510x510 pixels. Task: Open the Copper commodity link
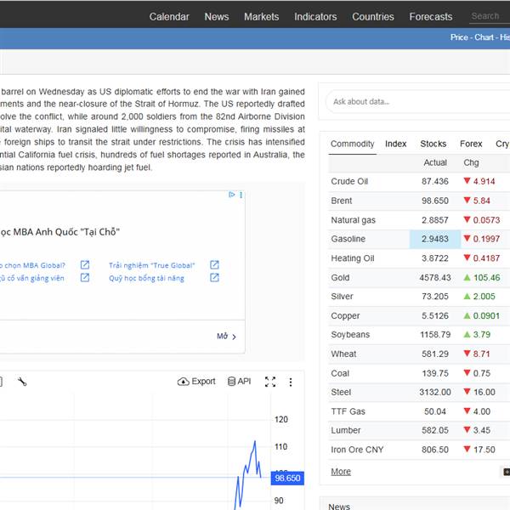[x=345, y=316]
